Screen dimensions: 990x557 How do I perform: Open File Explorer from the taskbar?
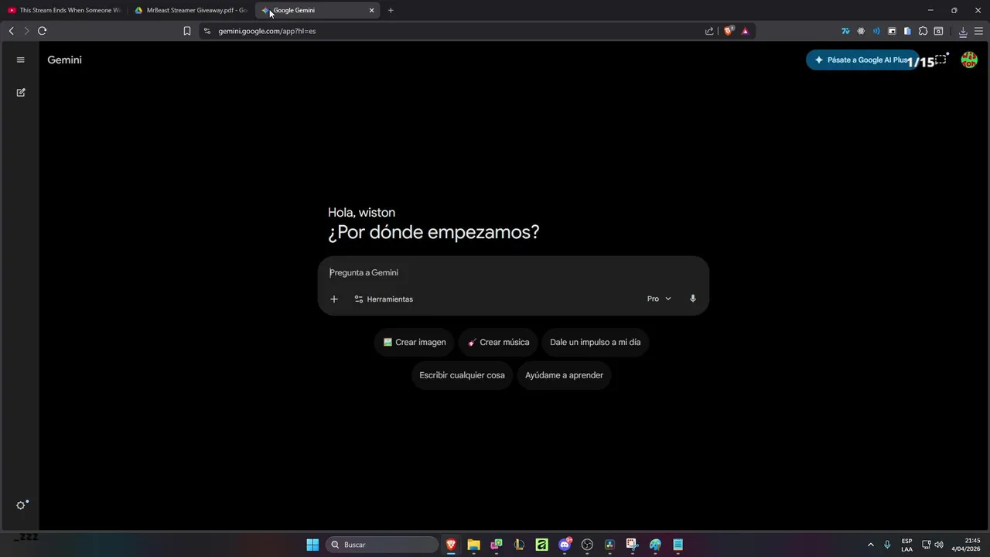[x=473, y=545]
